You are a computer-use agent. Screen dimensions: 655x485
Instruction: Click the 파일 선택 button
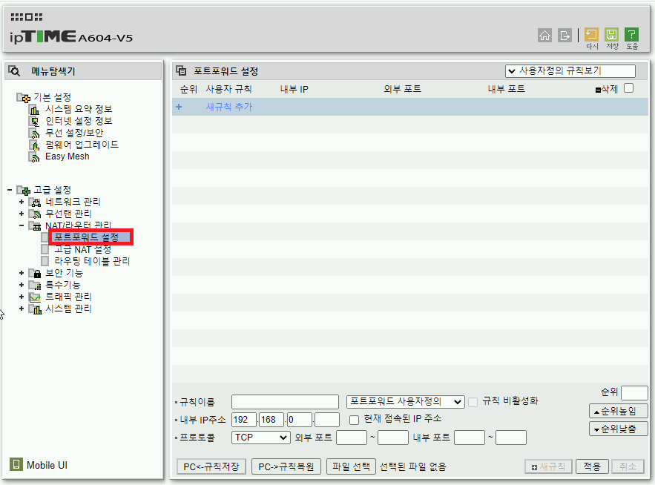coord(352,466)
